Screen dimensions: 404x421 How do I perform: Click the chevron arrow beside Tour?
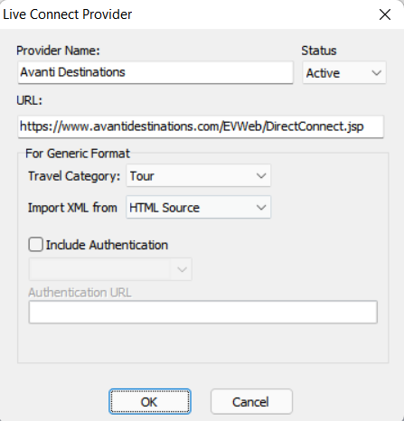(x=261, y=176)
